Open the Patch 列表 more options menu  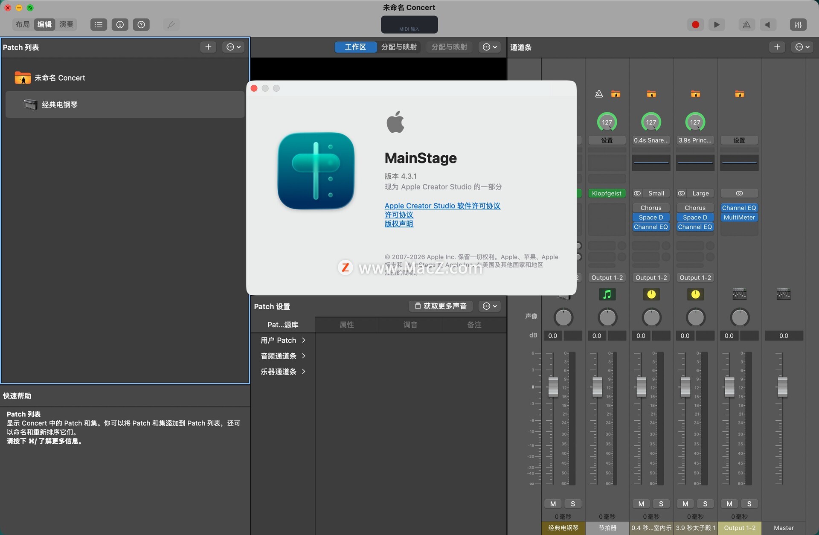click(233, 47)
